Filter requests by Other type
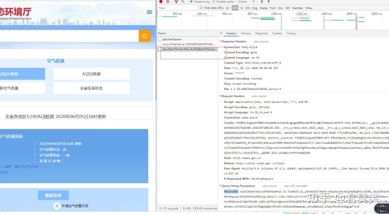The width and height of the screenshot is (389, 214). pos(309,8)
